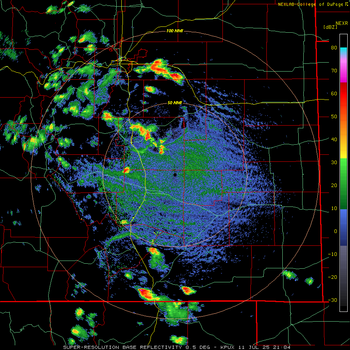The image size is (350, 350).
Task: Click the -20 value on the dBZ scale
Action: coord(332,277)
